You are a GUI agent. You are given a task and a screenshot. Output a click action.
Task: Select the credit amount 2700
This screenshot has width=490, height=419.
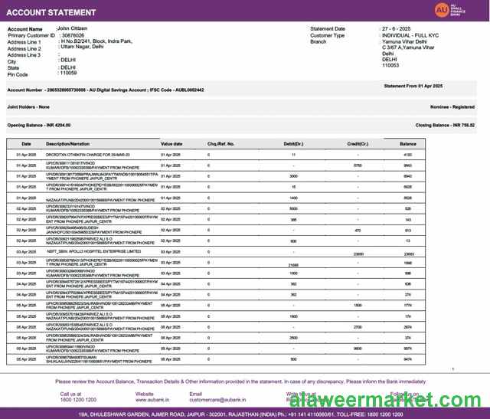pyautogui.click(x=358, y=327)
